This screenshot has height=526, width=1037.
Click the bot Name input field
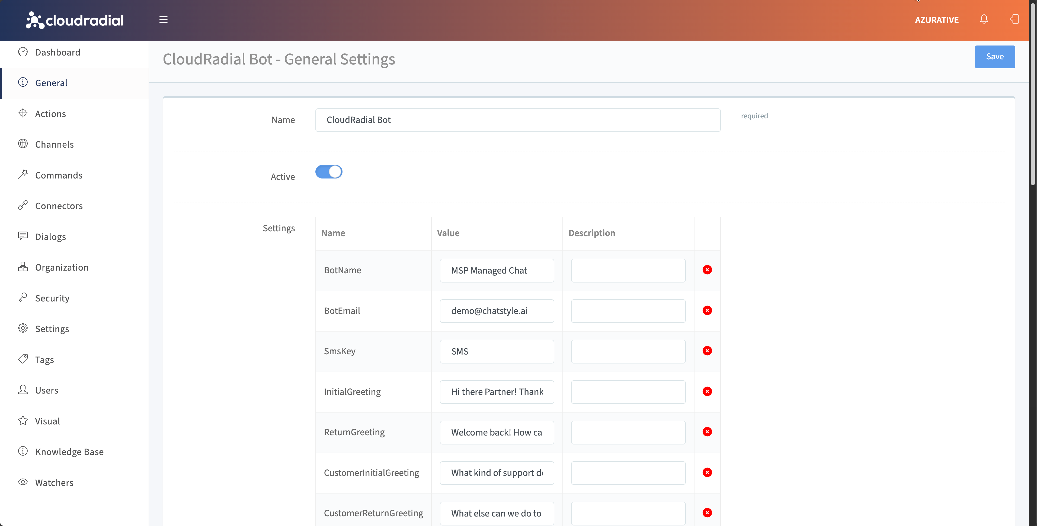pyautogui.click(x=518, y=120)
